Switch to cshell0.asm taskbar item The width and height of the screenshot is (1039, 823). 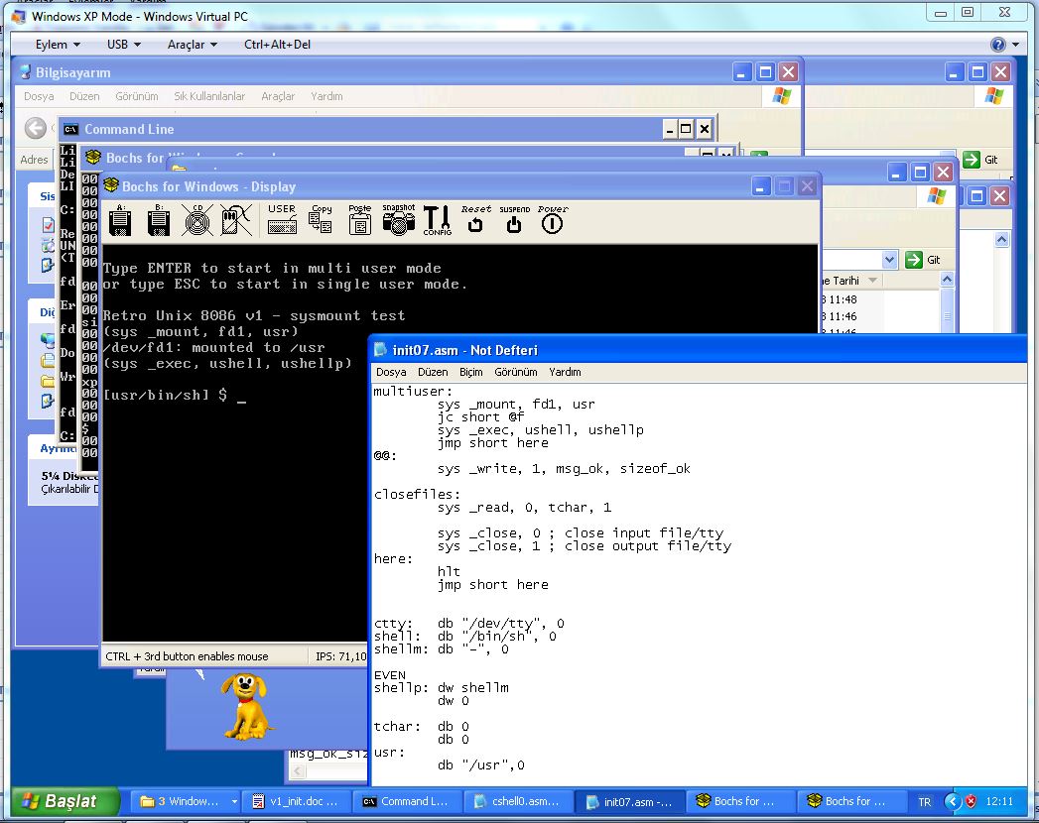pos(517,801)
